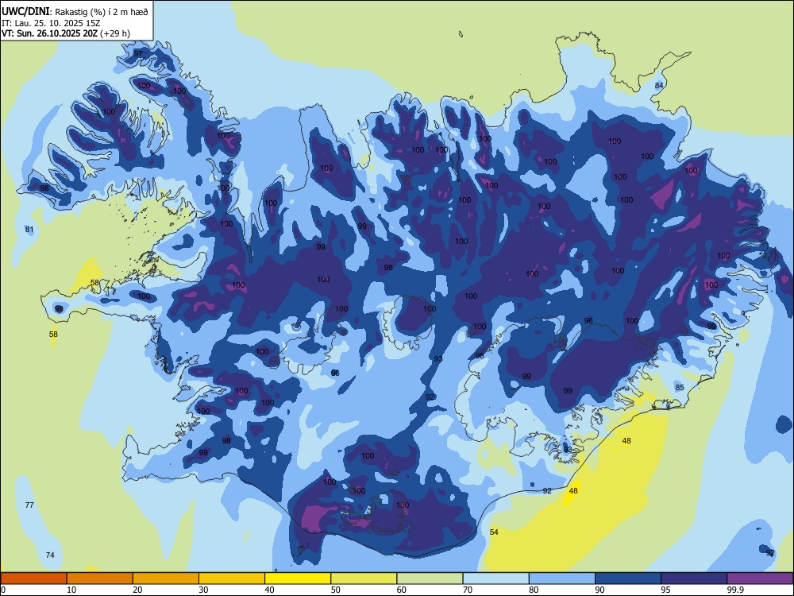Click the golden 30–40 legend swatch
The image size is (794, 596).
point(232,579)
